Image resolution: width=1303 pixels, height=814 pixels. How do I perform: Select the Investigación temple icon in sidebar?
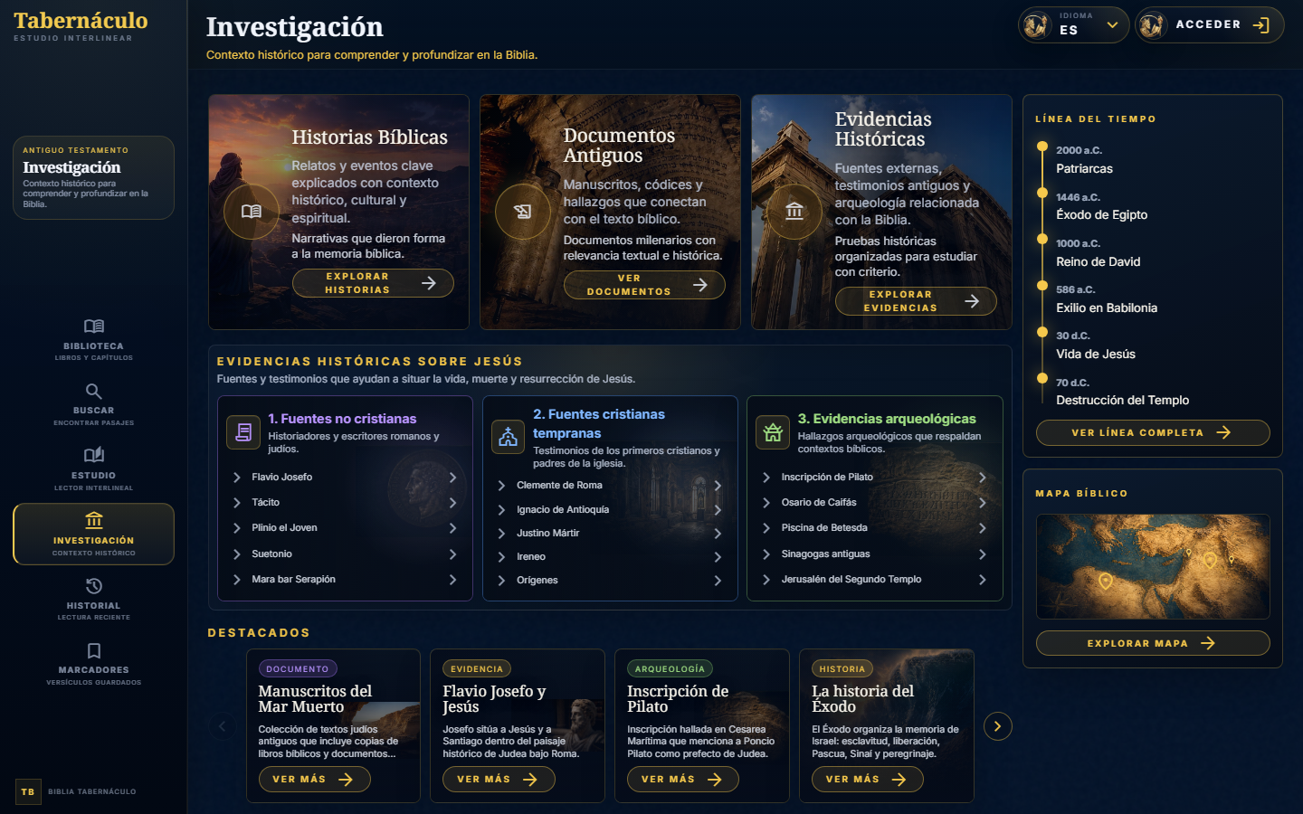[94, 520]
